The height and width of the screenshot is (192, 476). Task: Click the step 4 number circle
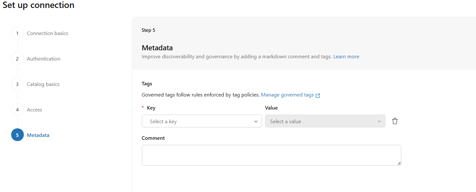(17, 110)
